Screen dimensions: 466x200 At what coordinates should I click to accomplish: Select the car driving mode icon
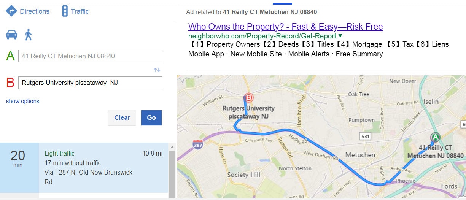coord(11,35)
